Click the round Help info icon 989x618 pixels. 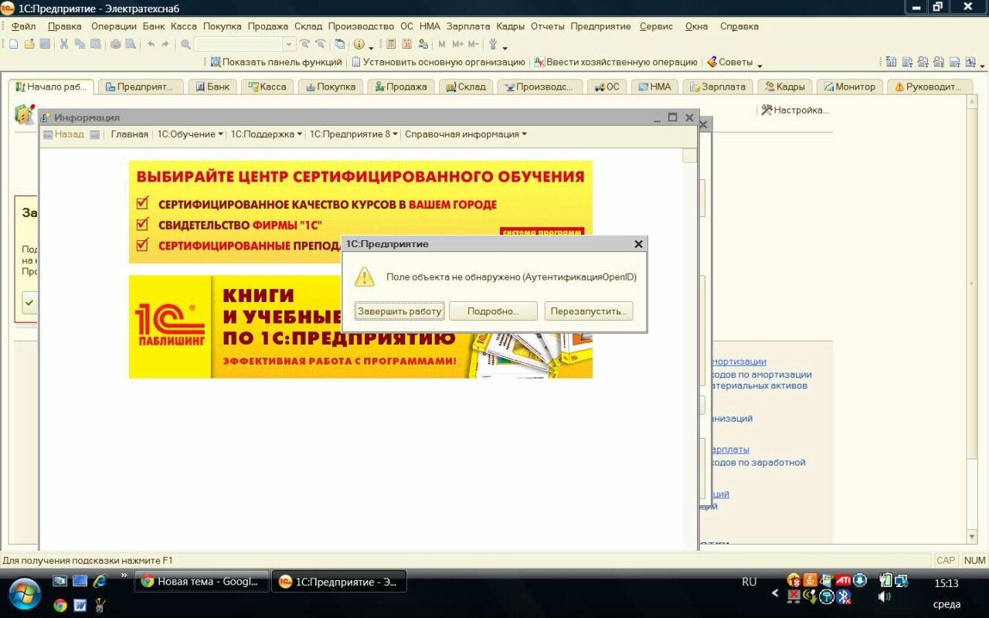click(x=359, y=44)
